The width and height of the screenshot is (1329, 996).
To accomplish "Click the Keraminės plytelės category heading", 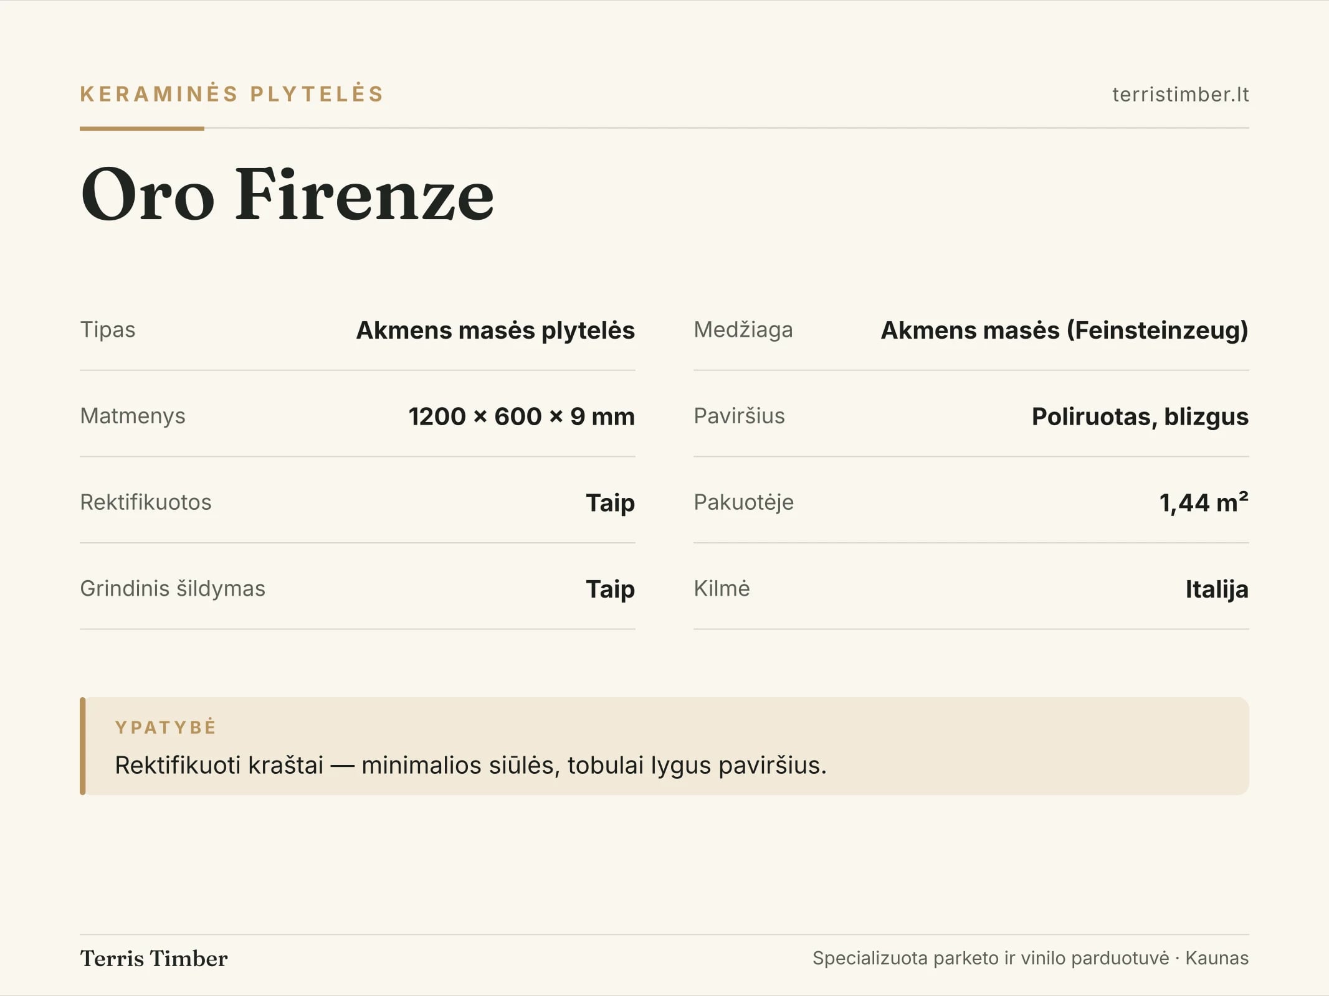I will click(x=232, y=94).
